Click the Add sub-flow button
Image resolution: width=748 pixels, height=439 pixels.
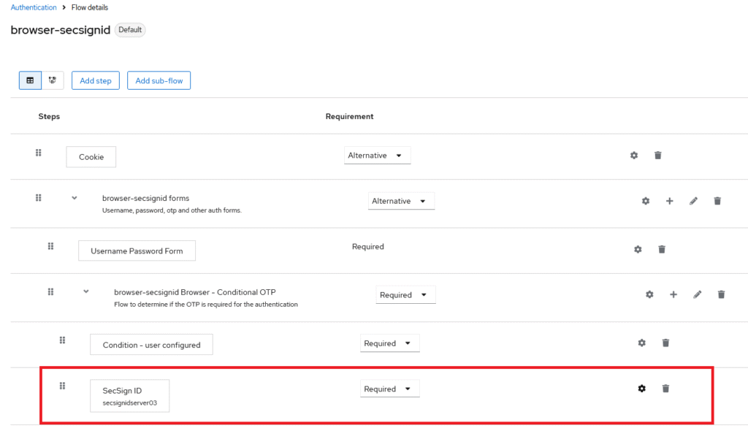(x=159, y=80)
